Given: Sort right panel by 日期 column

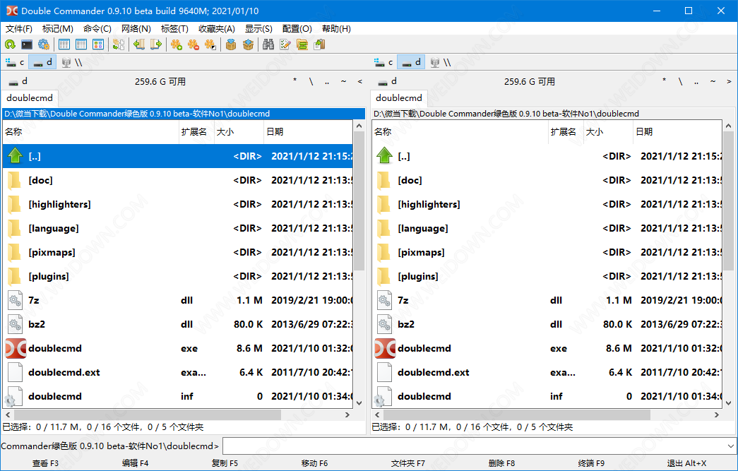Looking at the screenshot, I should pos(677,132).
